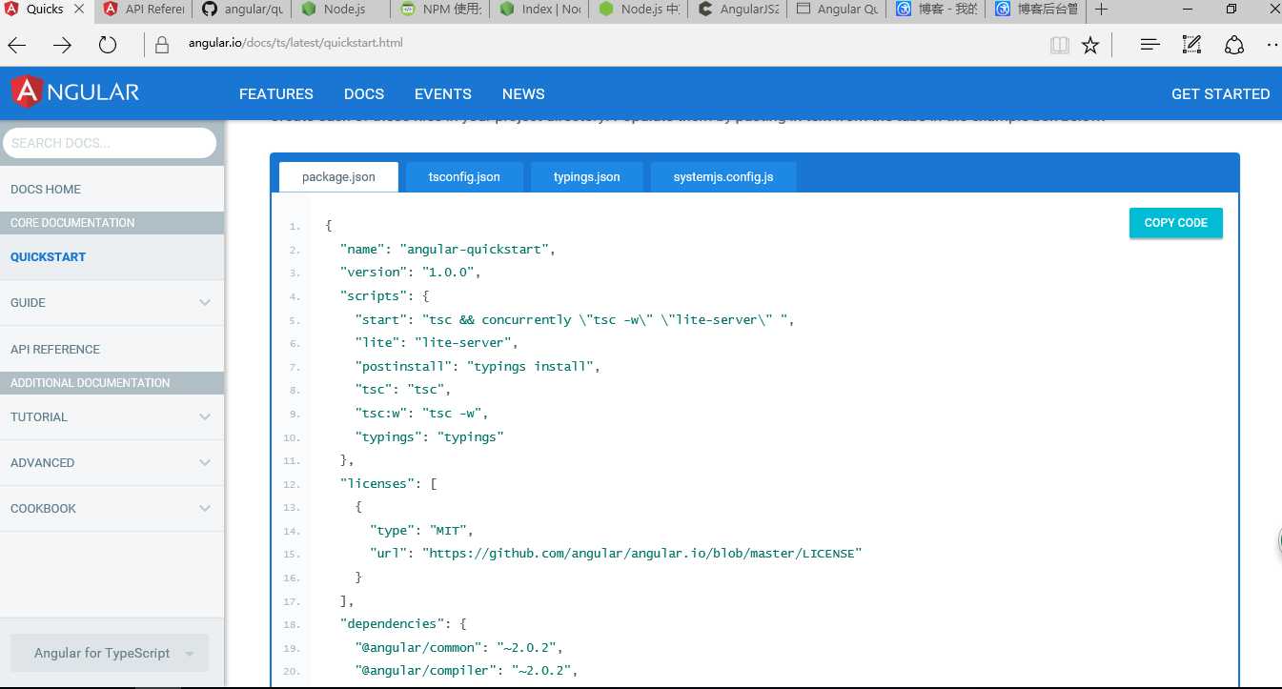Expand the TUTORIAL sidebar section chevron
1282x689 pixels.
pyautogui.click(x=205, y=417)
